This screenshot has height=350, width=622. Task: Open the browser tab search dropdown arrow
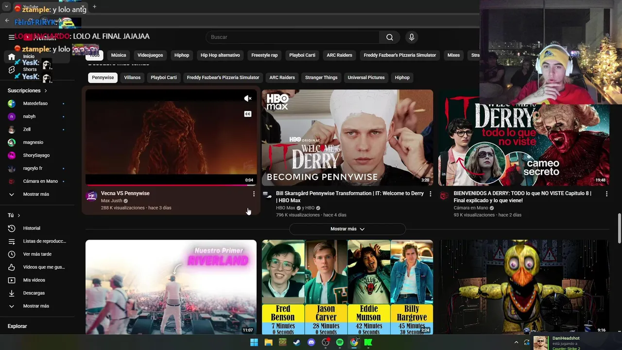[x=6, y=7]
